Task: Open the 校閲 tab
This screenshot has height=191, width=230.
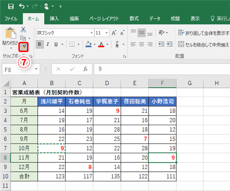Action: [x=175, y=19]
